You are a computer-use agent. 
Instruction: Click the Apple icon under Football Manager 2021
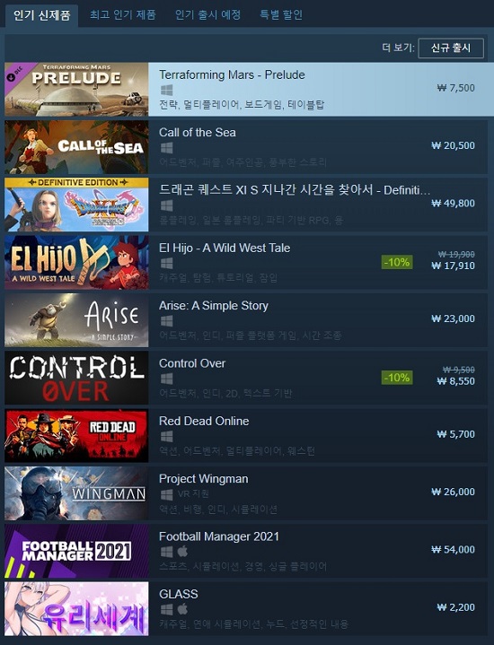point(182,551)
